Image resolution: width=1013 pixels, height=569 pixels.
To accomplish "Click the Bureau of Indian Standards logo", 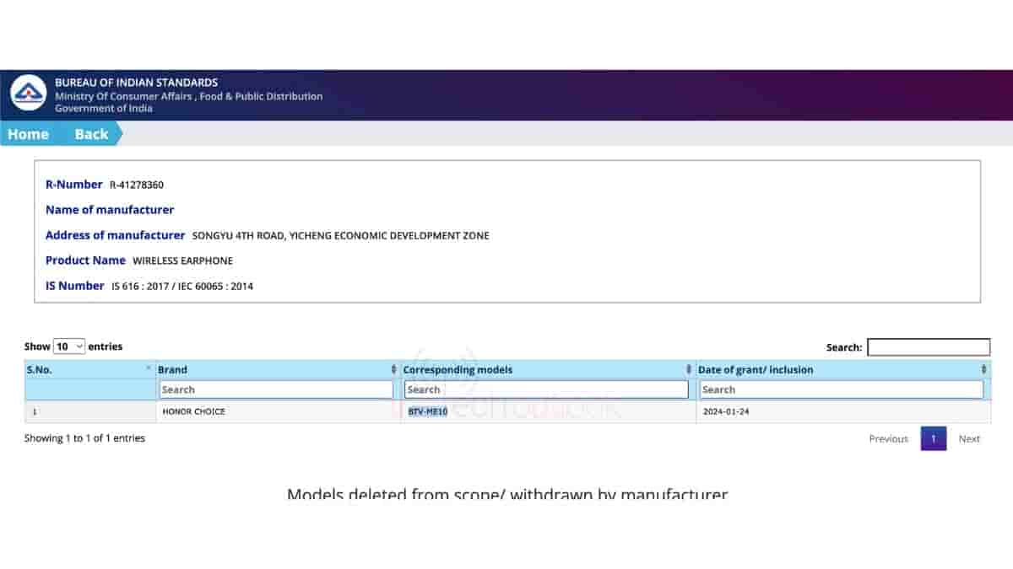I will pyautogui.click(x=29, y=94).
